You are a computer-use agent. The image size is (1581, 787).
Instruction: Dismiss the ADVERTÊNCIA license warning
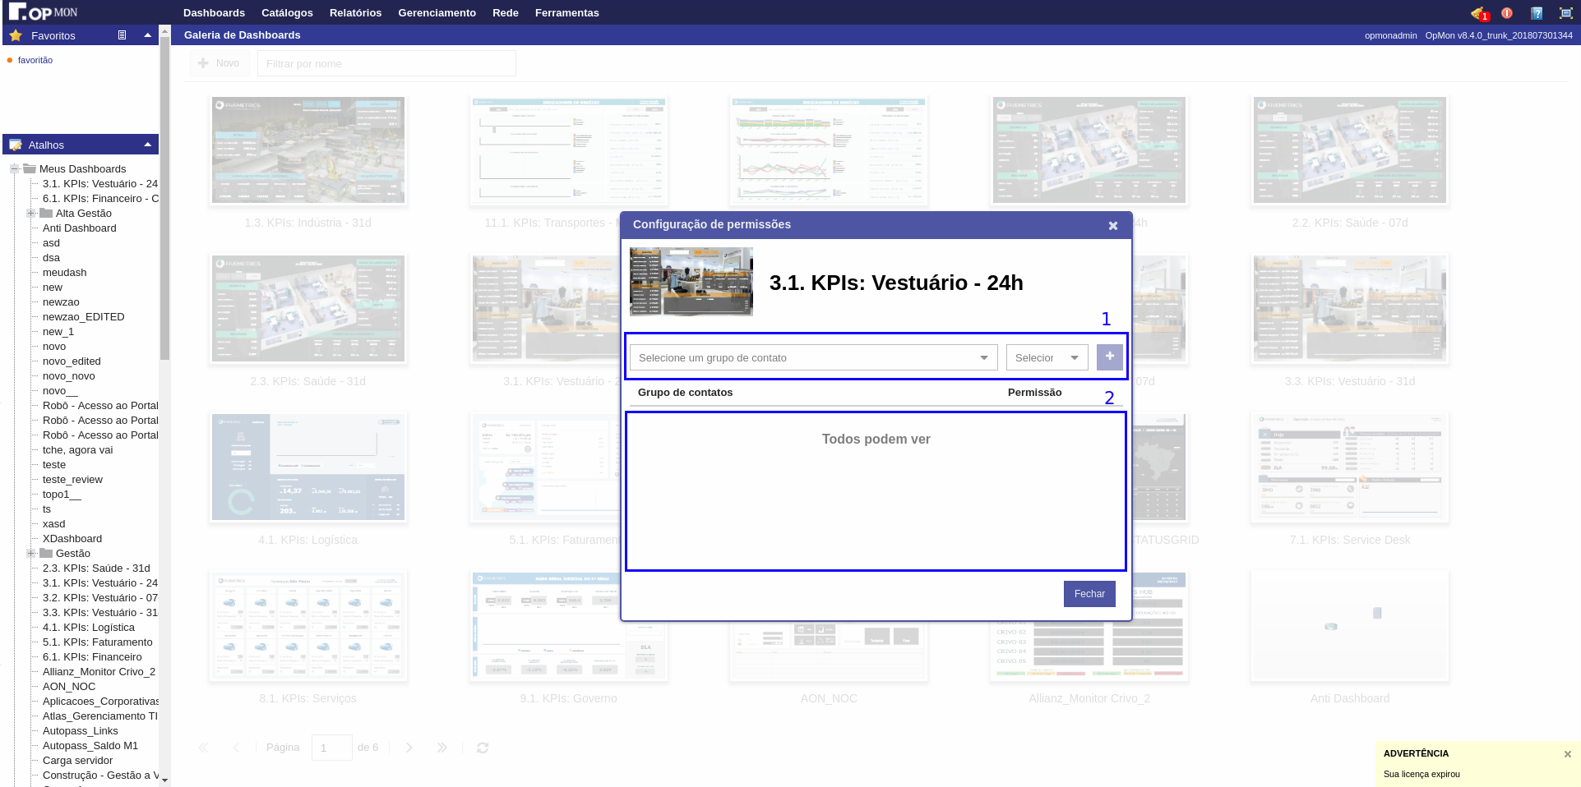(1567, 754)
